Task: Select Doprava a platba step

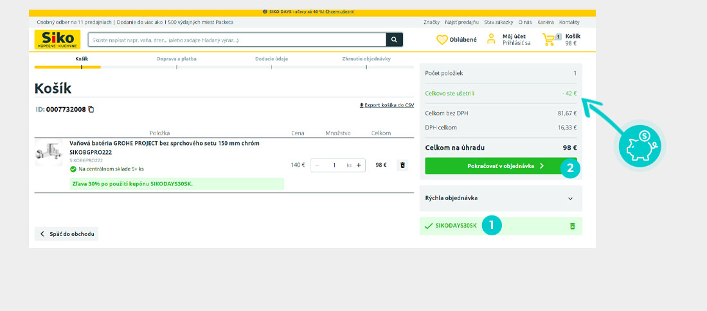Action: 177,59
